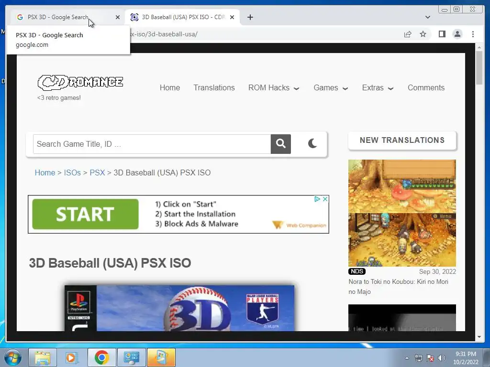
Task: Open the browser side panel
Action: pos(442,34)
